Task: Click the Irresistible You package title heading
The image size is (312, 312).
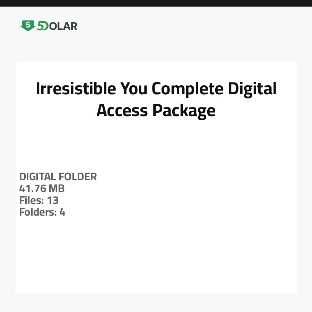Action: (156, 100)
